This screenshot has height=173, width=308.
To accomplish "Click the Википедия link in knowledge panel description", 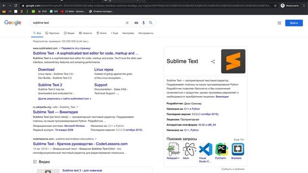I will (222, 97).
